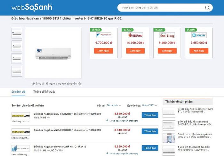This screenshot has width=224, height=156.
Task: Click Tới nơi bán for 8.850.000 đ listing
Action: tap(150, 148)
